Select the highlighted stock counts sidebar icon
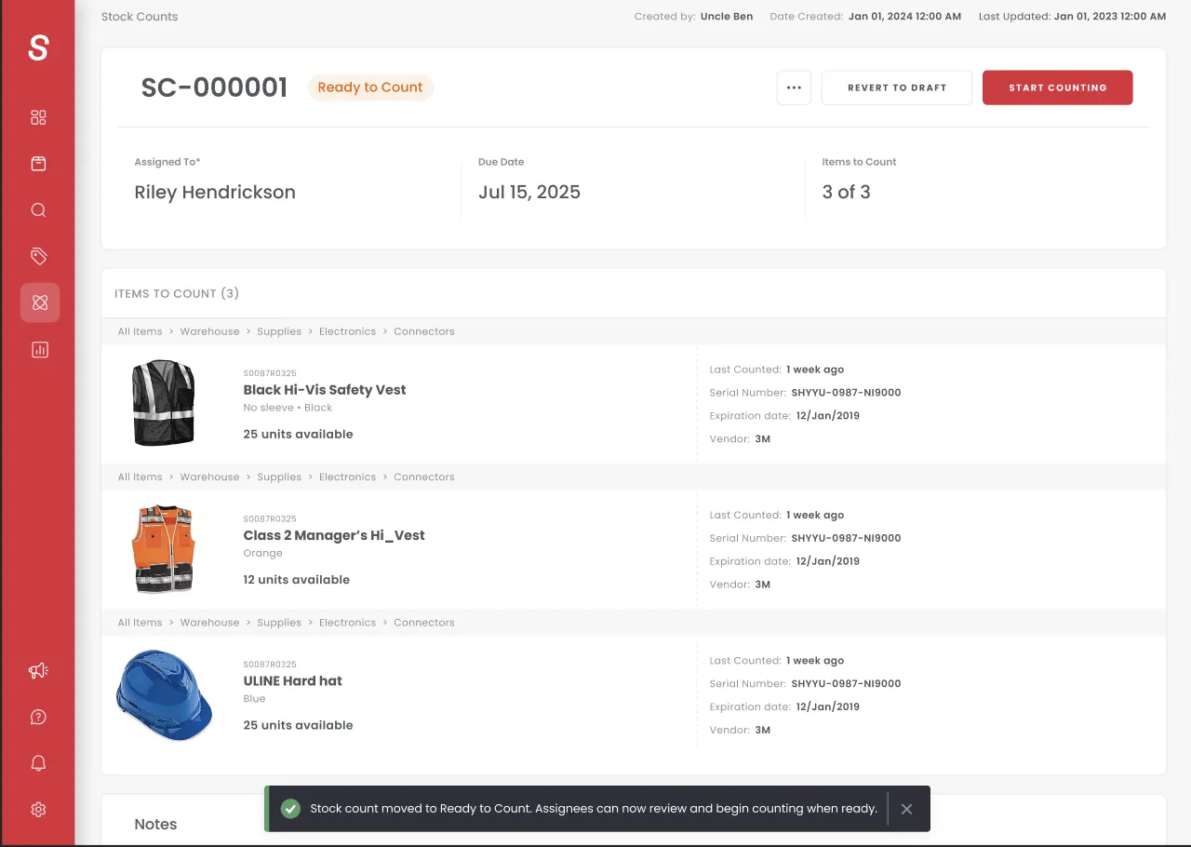The image size is (1191, 847). (40, 302)
